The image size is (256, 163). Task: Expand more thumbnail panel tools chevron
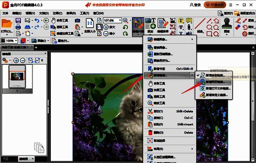pos(42,60)
